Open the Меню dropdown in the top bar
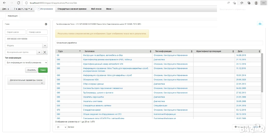Screen dimensions: 268x136 pos(110,9)
